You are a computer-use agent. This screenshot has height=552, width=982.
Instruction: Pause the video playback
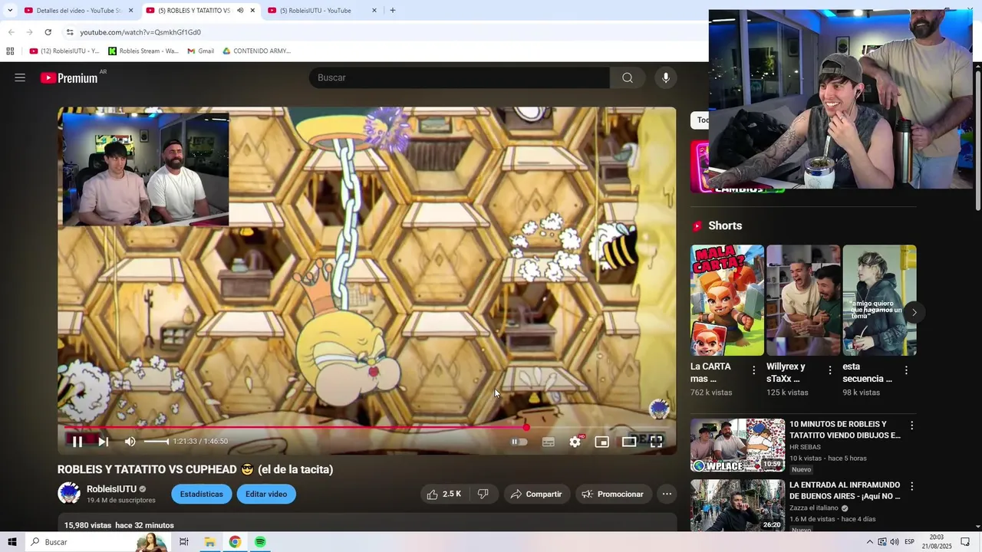click(x=77, y=442)
